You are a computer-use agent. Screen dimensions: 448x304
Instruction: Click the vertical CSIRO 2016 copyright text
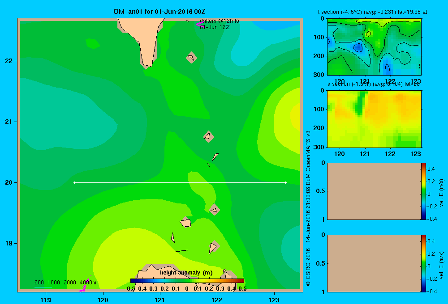click(308, 208)
